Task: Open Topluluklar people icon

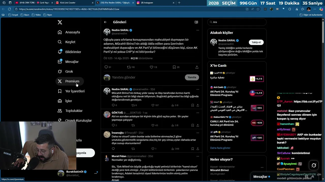Action: pyautogui.click(x=60, y=111)
